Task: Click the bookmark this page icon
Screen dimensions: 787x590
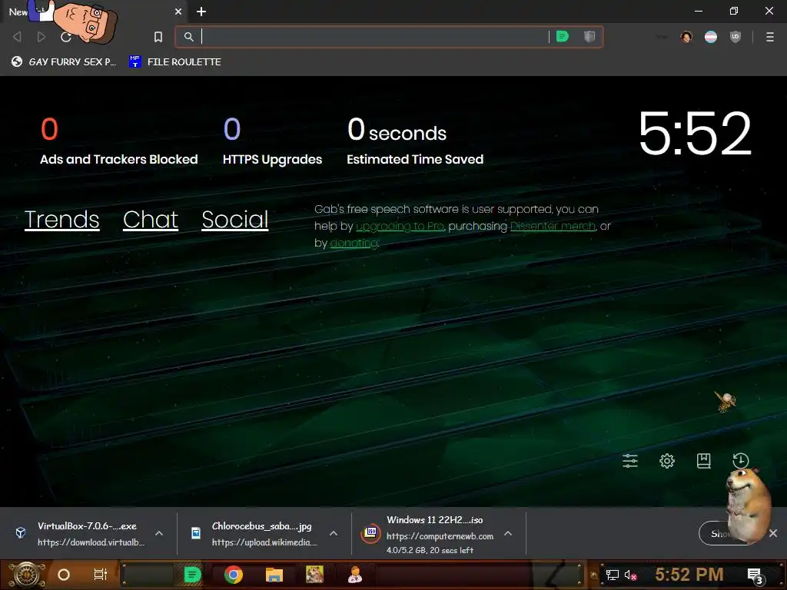Action: coord(158,37)
